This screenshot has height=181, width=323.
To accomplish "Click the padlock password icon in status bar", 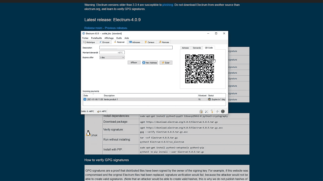I will point(201,111).
